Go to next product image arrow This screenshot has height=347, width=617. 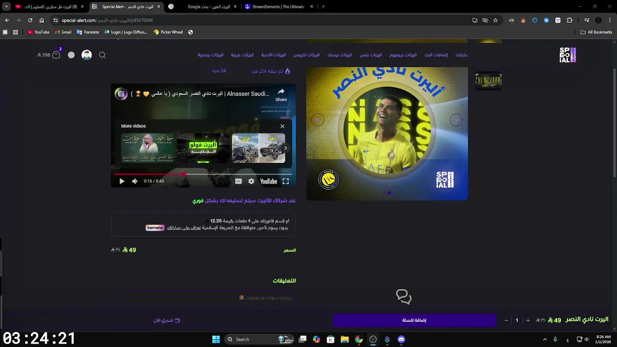456,120
